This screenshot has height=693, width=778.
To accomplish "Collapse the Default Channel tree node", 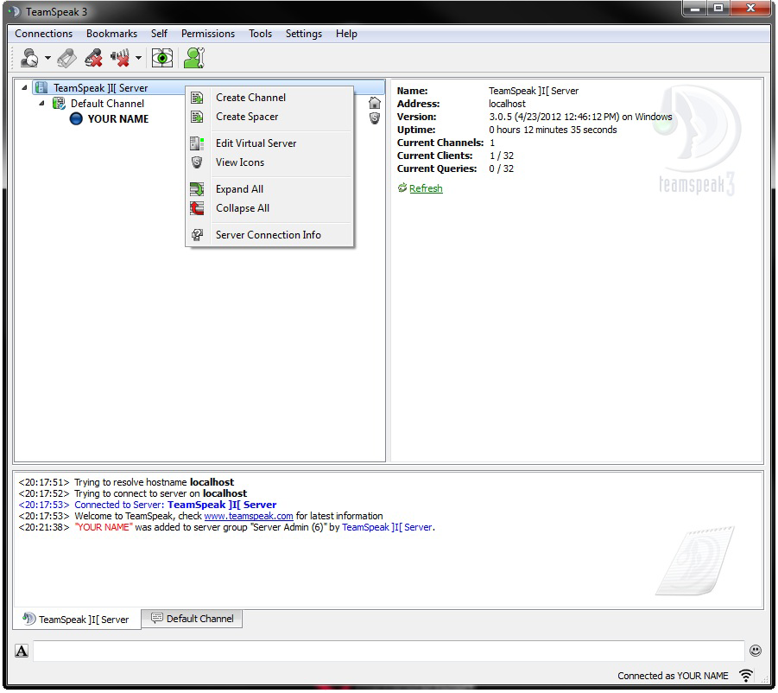I will click(41, 103).
